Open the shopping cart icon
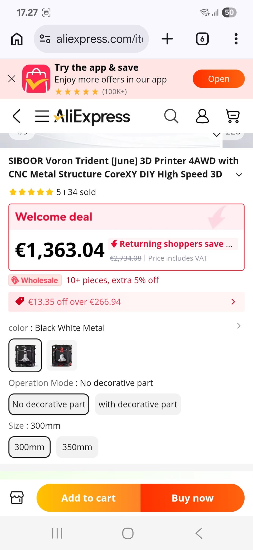This screenshot has height=550, width=253. 233,116
